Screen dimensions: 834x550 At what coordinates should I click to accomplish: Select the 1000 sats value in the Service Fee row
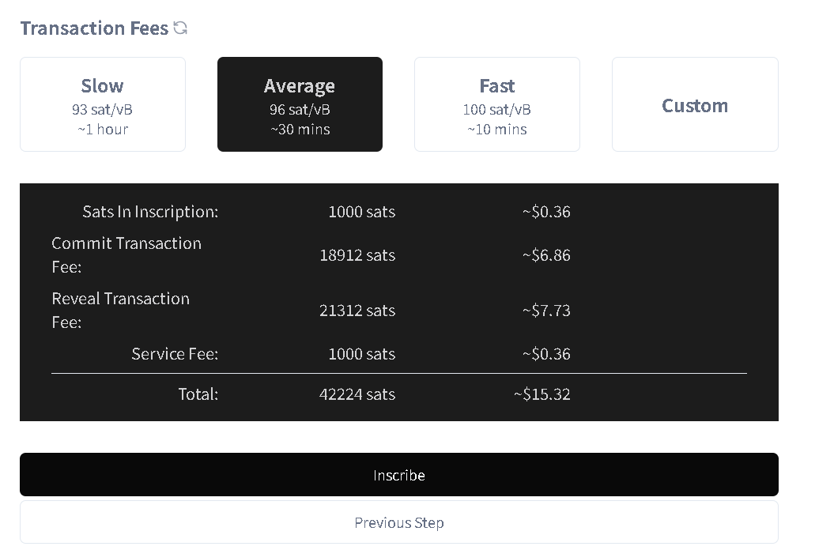tap(361, 354)
